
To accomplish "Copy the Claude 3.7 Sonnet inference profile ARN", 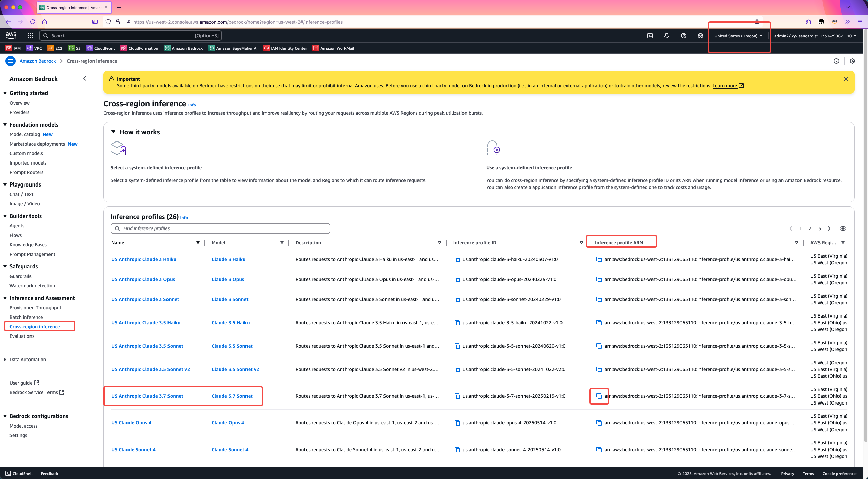I will coord(599,396).
